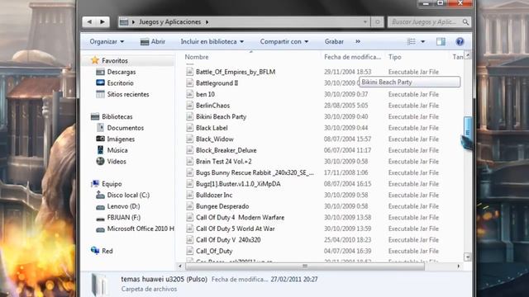
Task: Open Sitios recientes in sidebar
Action: [x=128, y=94]
